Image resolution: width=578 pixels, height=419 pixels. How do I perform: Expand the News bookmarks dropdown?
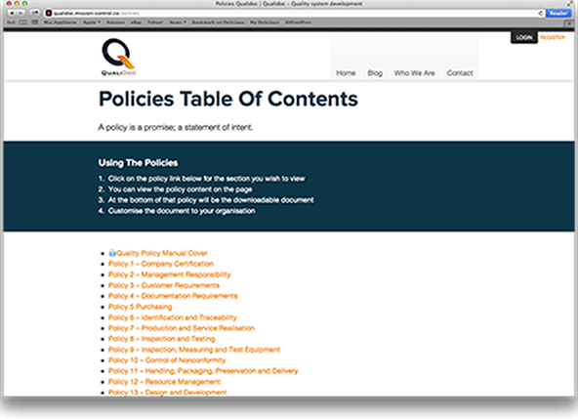pyautogui.click(x=178, y=22)
